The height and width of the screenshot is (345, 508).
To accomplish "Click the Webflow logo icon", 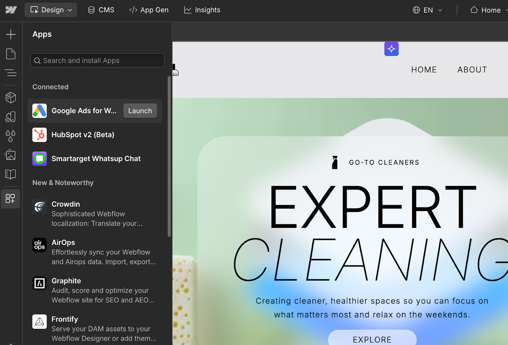I will pyautogui.click(x=11, y=10).
